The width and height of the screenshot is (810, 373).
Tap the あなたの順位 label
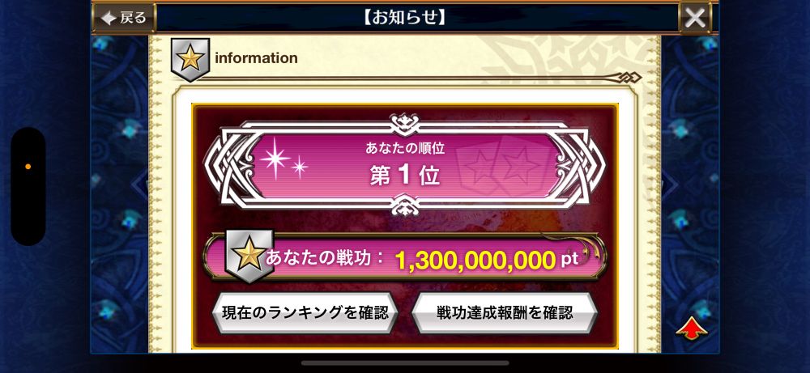pyautogui.click(x=405, y=149)
